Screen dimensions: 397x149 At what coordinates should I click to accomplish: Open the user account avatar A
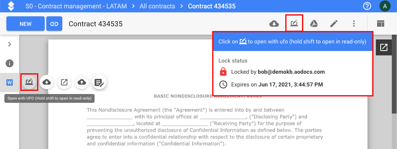385,6
